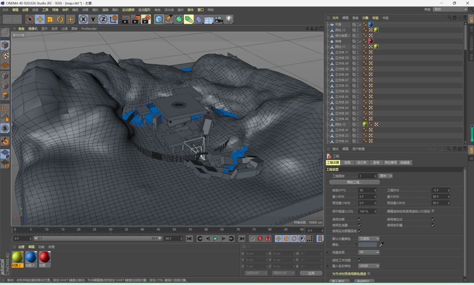Toggle world coordinate system icon
Image resolution: width=474 pixels, height=285 pixels.
(114, 19)
